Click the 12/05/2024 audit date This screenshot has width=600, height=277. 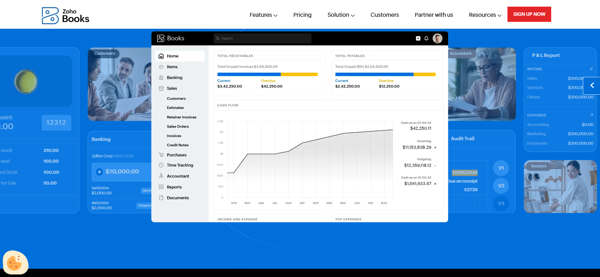point(465,173)
